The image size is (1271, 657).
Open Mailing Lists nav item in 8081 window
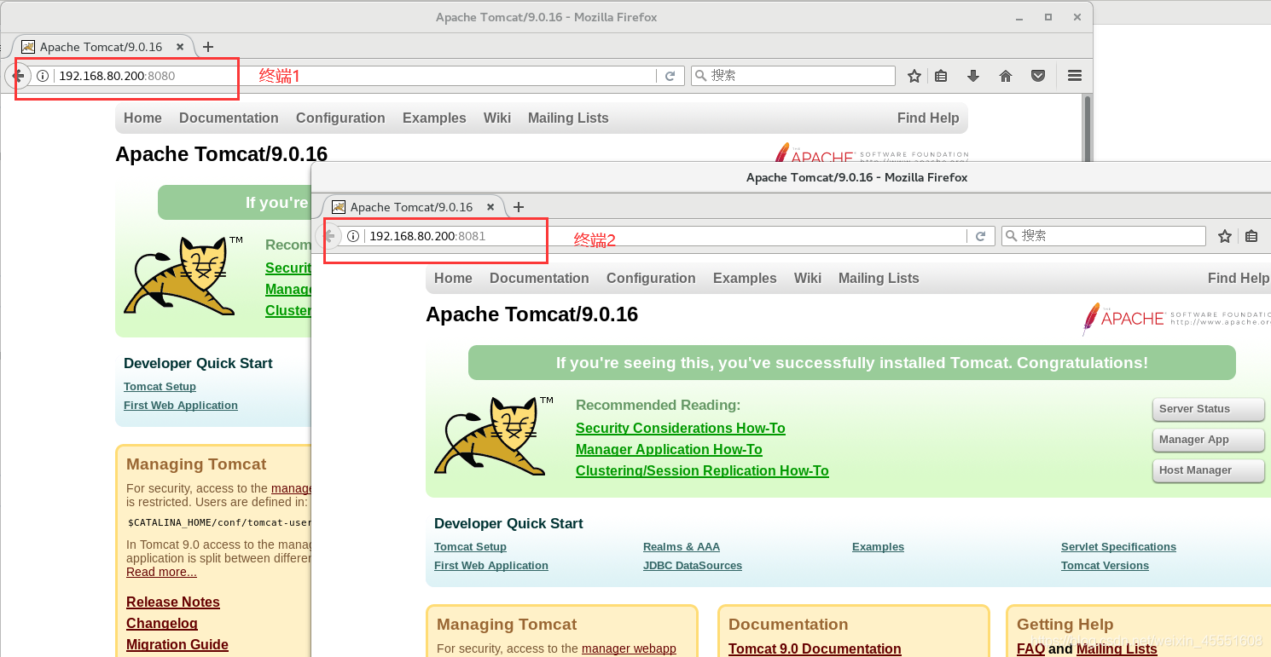(x=879, y=279)
